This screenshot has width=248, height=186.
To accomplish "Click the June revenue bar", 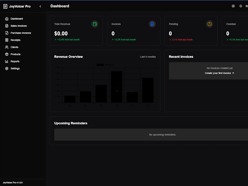I will [148, 90].
